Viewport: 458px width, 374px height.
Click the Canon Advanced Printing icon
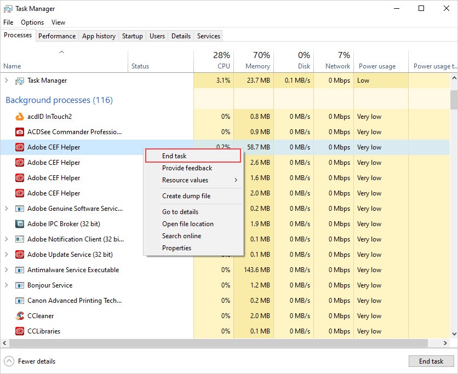[20, 301]
